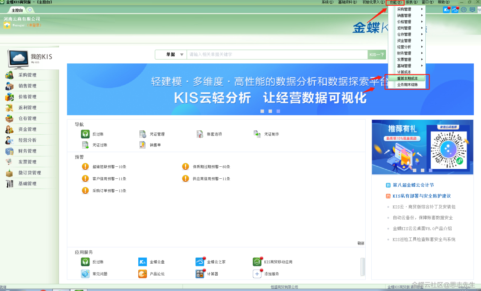Click the 供应商信用预警 warning icon
This screenshot has height=291, width=481.
[186, 179]
